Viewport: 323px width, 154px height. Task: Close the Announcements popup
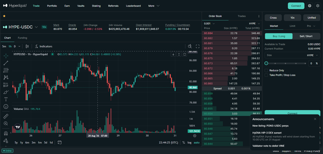coord(315,119)
